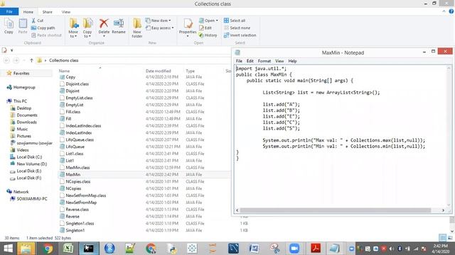Sort files by the Name column header
The image size is (455, 255).
pyautogui.click(x=64, y=71)
